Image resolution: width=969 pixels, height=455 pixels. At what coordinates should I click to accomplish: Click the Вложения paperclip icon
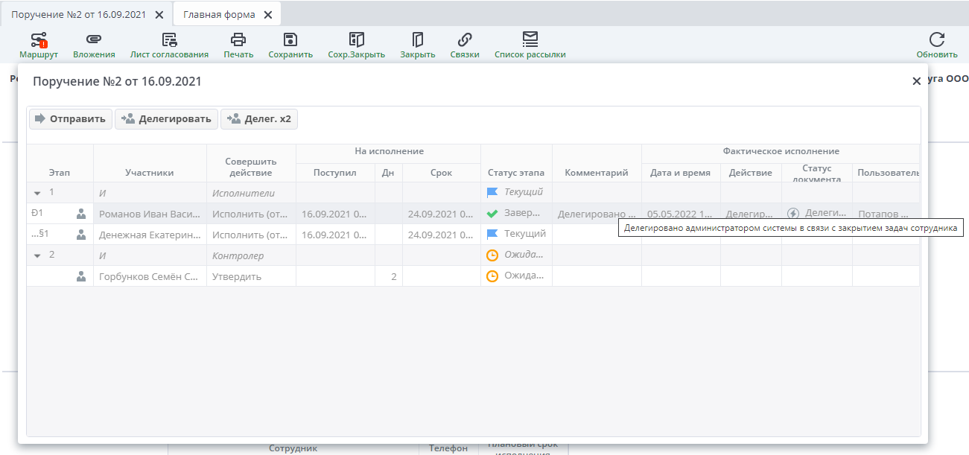(94, 41)
